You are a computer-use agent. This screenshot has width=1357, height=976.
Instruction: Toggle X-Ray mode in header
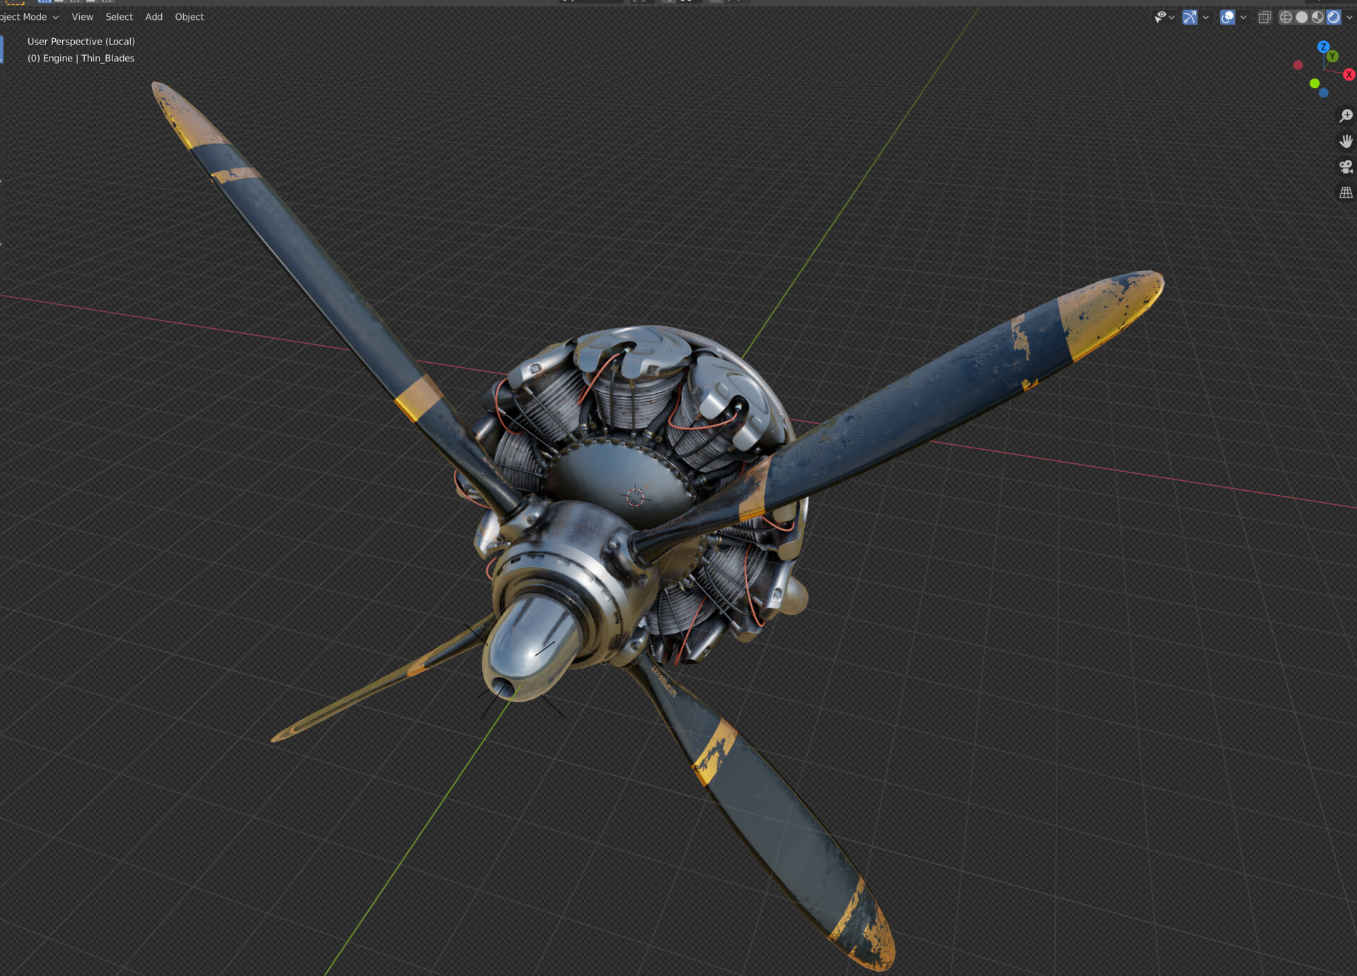[x=1265, y=17]
